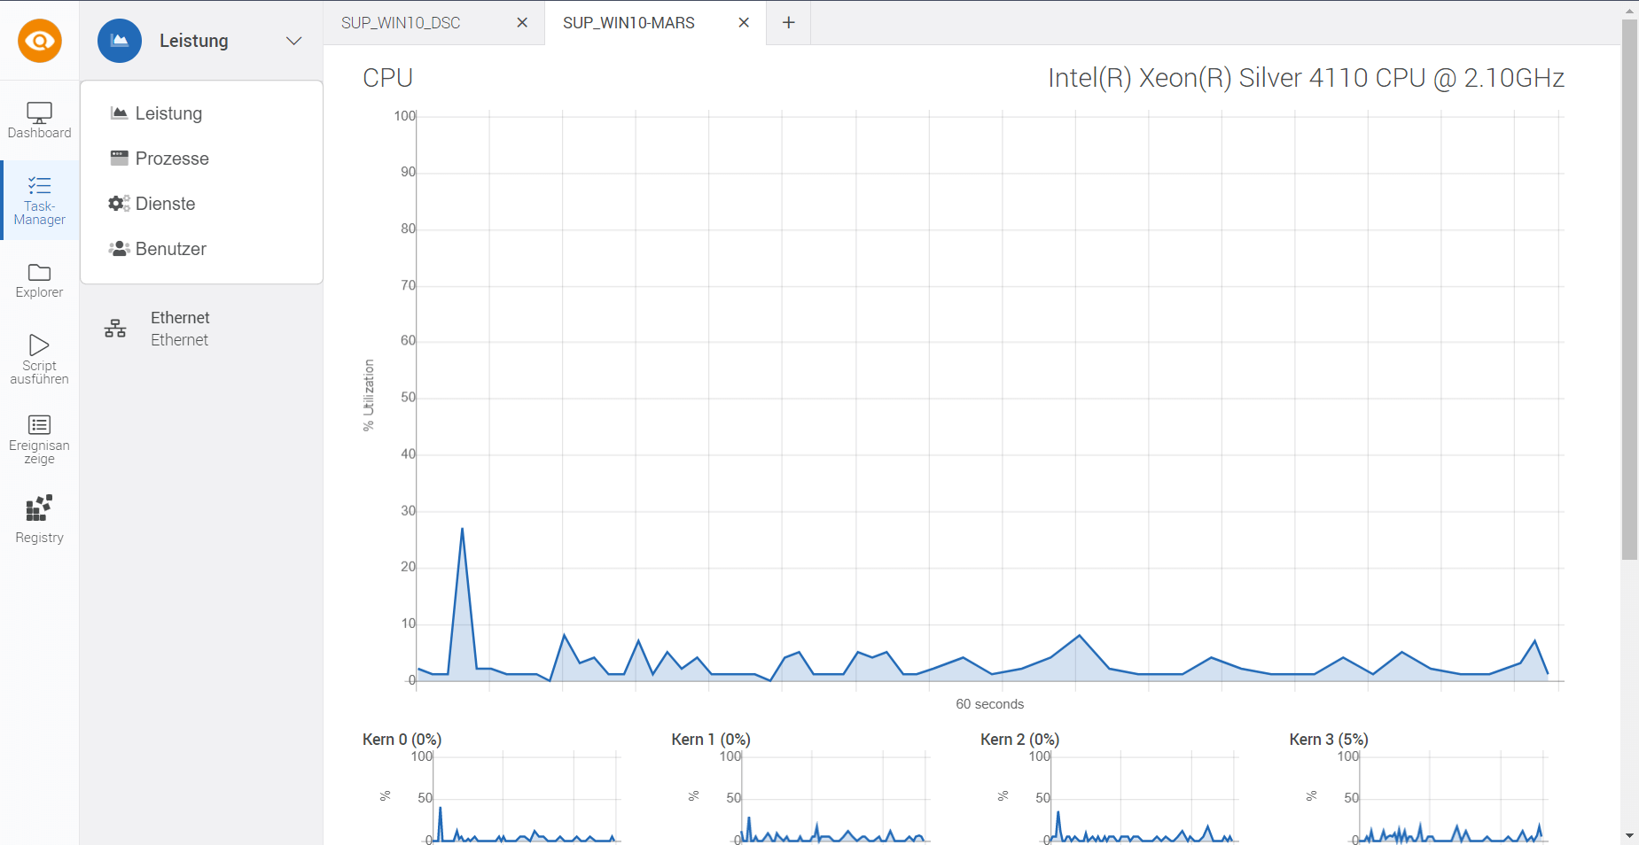Image resolution: width=1639 pixels, height=845 pixels.
Task: Click the blue Leistung chart circle icon
Action: click(120, 41)
